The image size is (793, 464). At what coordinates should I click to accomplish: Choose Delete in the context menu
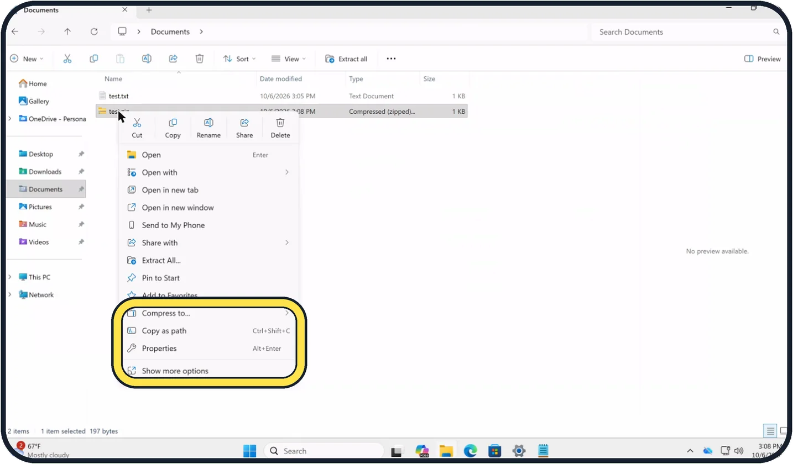coord(280,128)
